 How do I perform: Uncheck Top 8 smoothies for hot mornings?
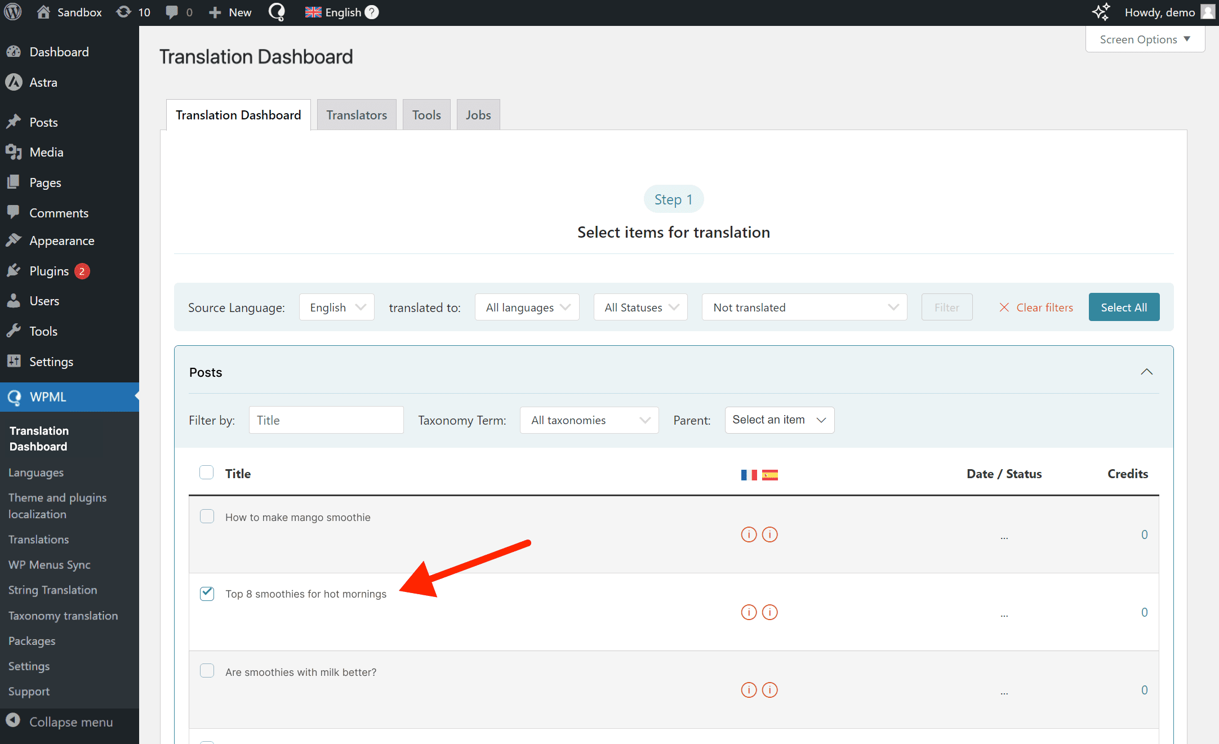[207, 593]
